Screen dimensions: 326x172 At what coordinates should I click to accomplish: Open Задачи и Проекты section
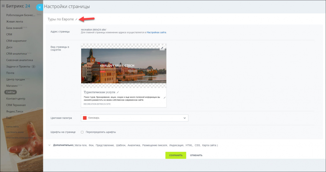[x=18, y=67]
